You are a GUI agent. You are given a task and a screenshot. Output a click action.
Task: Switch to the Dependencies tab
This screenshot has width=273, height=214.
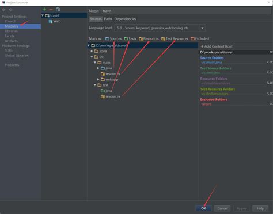click(x=125, y=19)
